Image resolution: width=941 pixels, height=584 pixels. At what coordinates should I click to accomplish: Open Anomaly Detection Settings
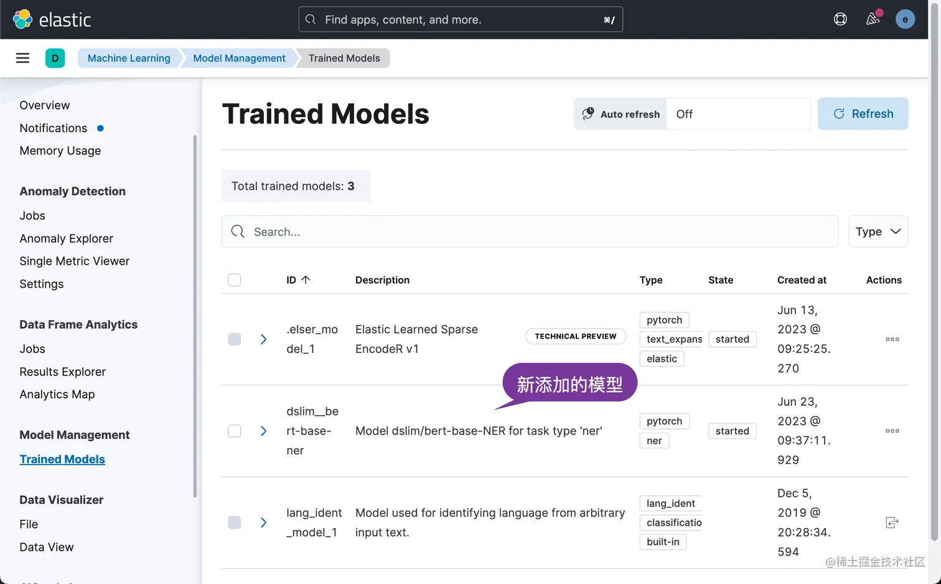42,284
